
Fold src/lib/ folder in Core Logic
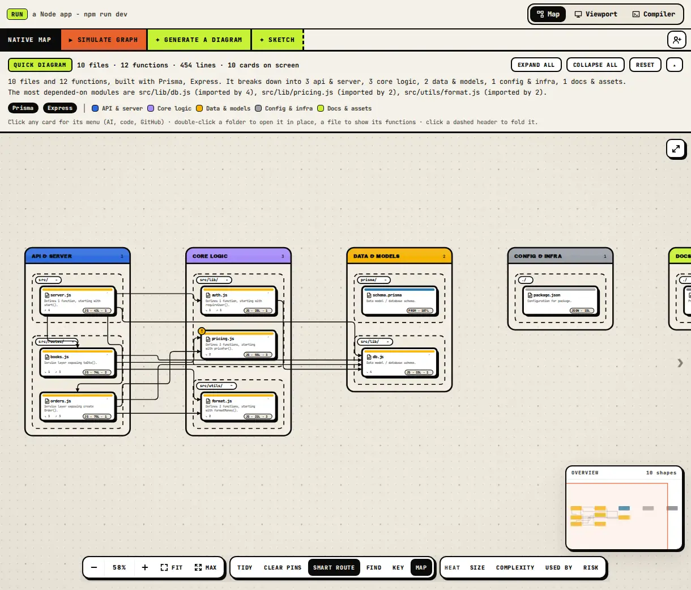click(x=214, y=280)
